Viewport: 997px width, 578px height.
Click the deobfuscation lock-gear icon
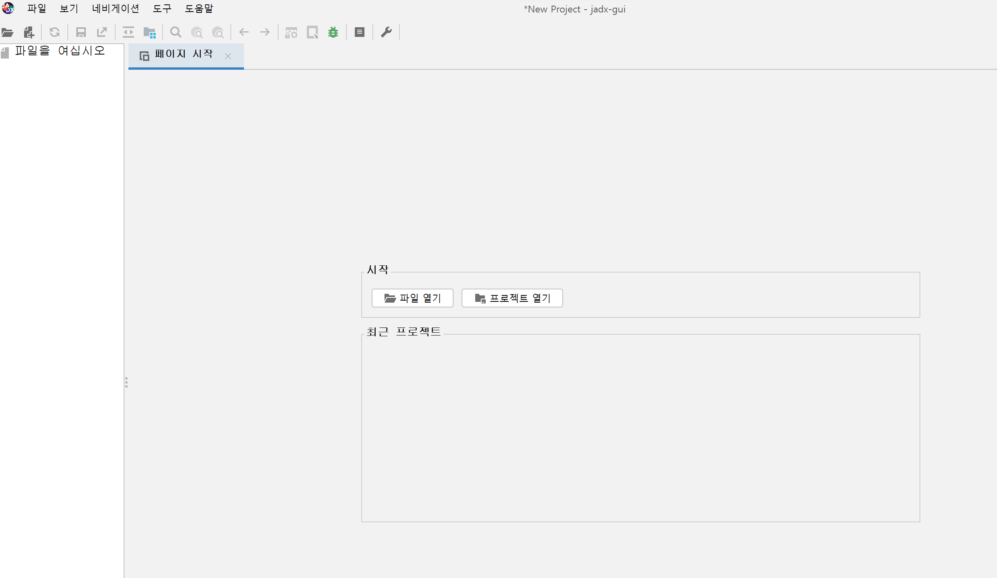pyautogui.click(x=291, y=32)
